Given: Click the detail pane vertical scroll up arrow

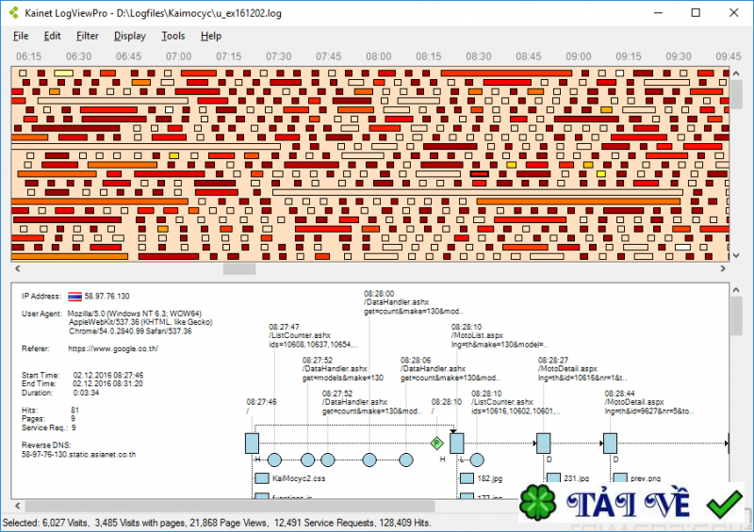Looking at the screenshot, I should [736, 290].
